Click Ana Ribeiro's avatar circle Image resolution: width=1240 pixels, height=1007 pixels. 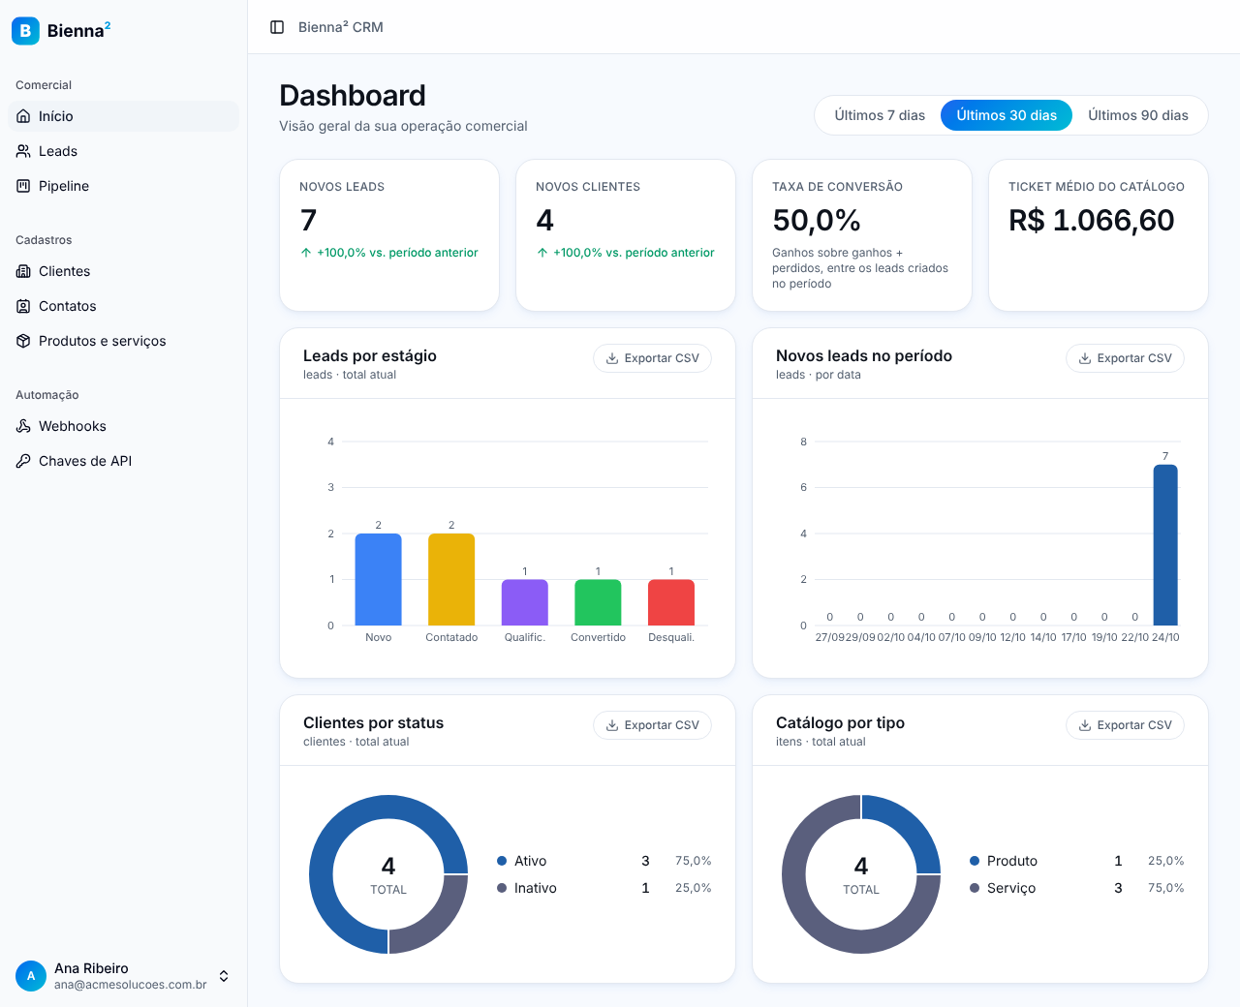31,976
